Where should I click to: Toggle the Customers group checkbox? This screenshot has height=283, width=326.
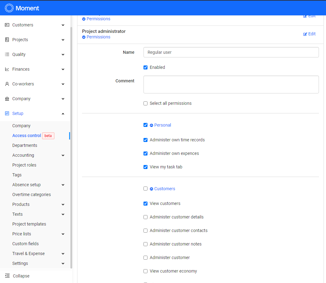click(x=146, y=189)
